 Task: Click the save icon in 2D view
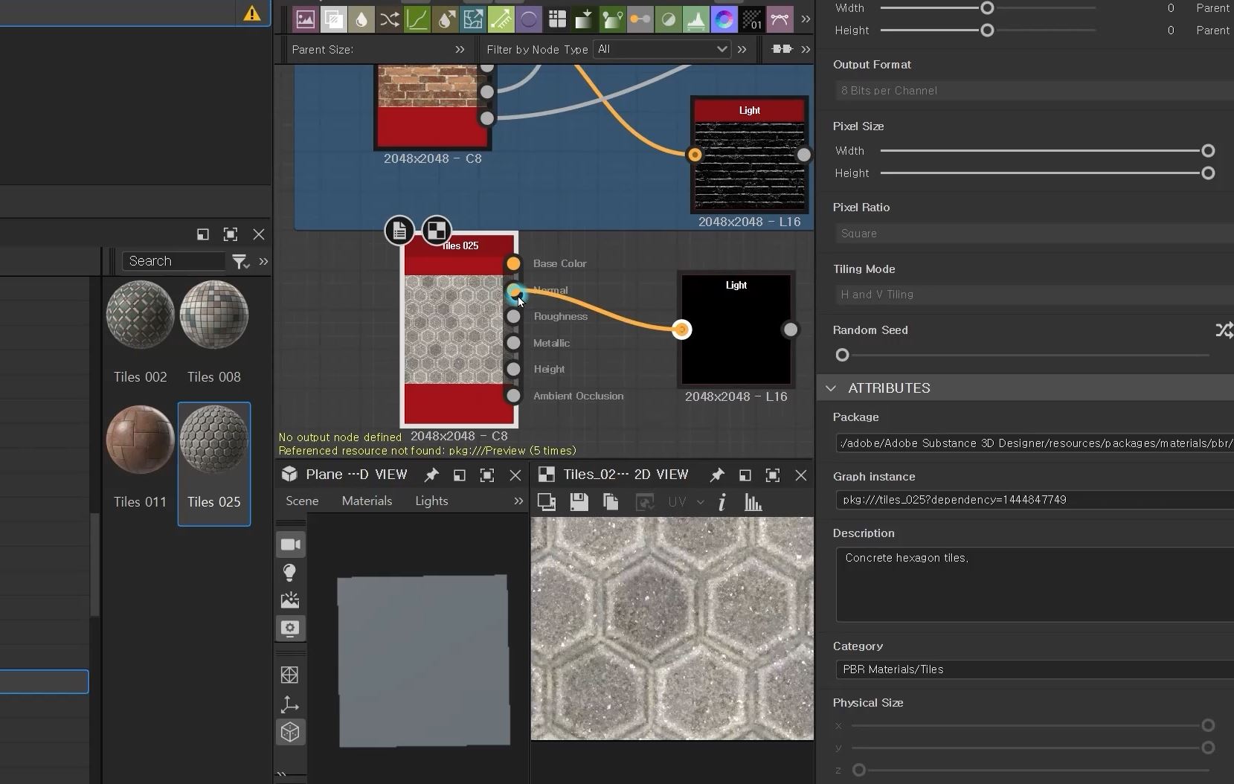[579, 502]
